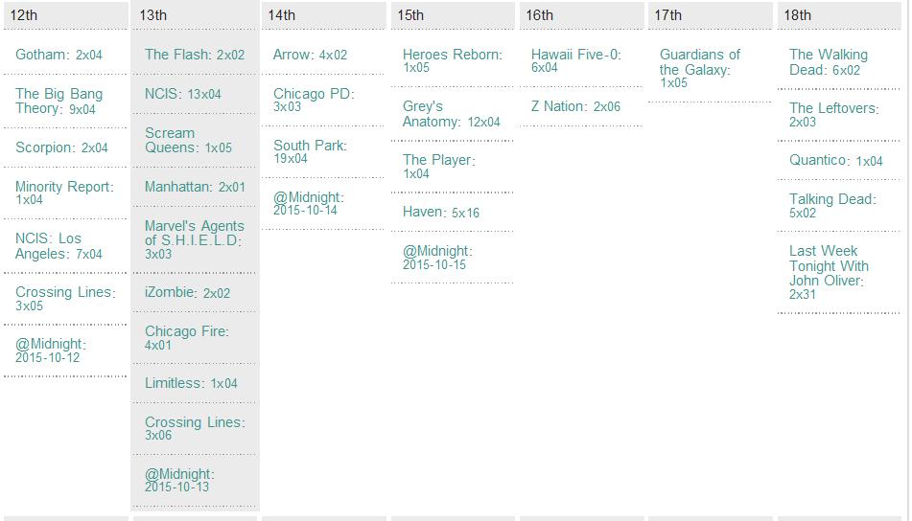Open The Flash 2x02 episode
Viewport: 912px width, 521px height.
coord(195,55)
